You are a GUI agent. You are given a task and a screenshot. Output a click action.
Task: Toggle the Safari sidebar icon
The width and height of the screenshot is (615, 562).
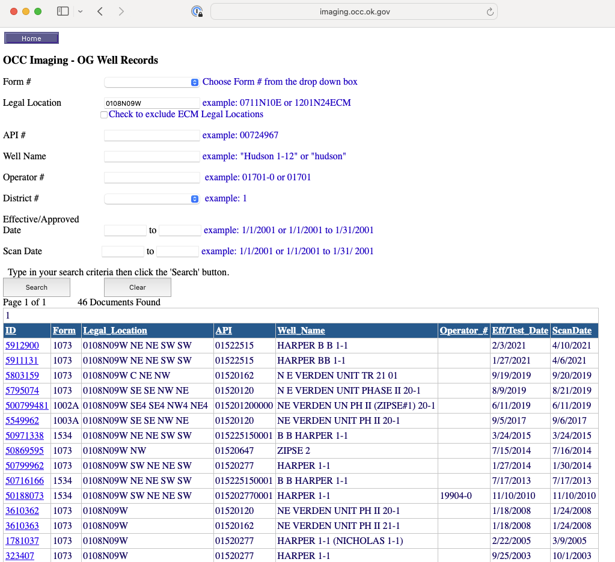tap(63, 11)
